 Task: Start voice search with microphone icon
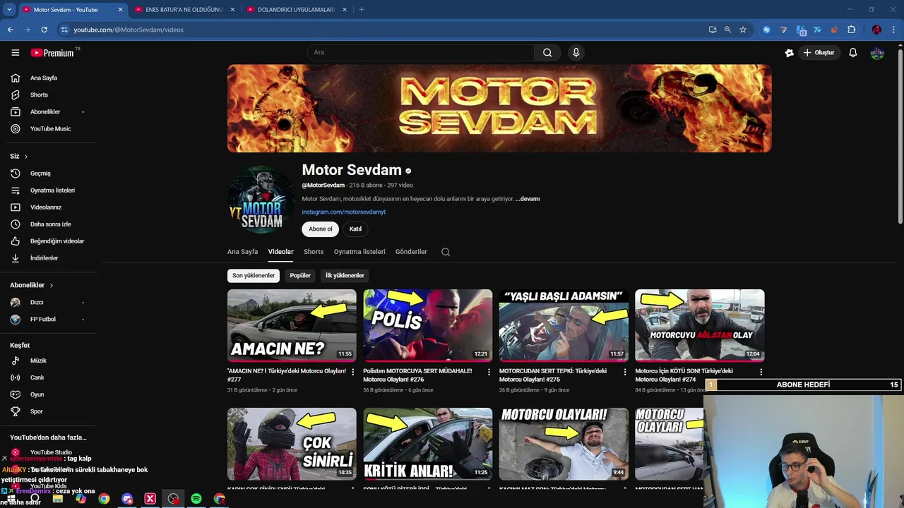576,52
